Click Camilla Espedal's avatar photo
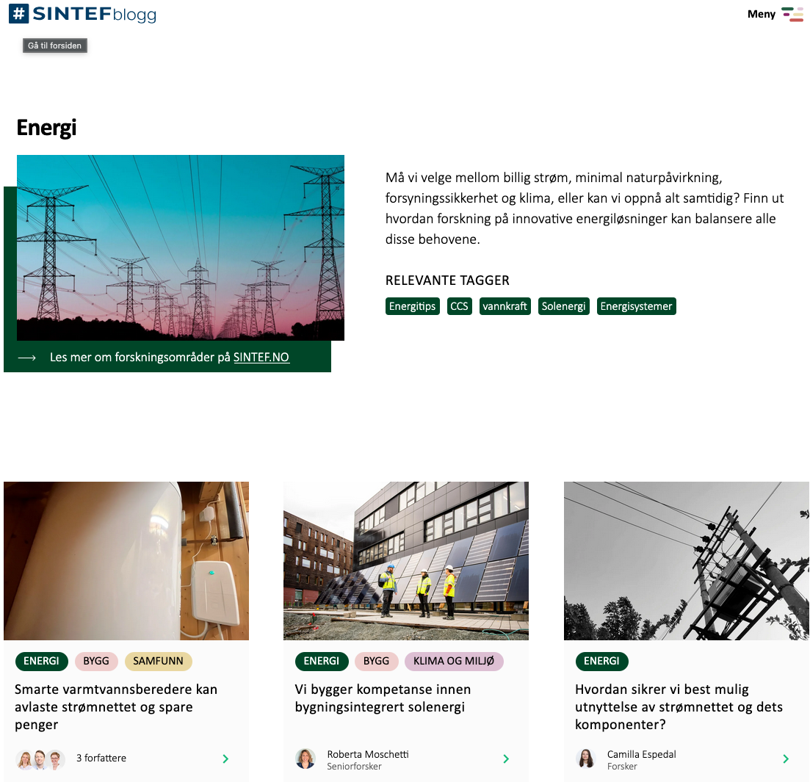Screen dimensions: 810x782 tap(586, 759)
